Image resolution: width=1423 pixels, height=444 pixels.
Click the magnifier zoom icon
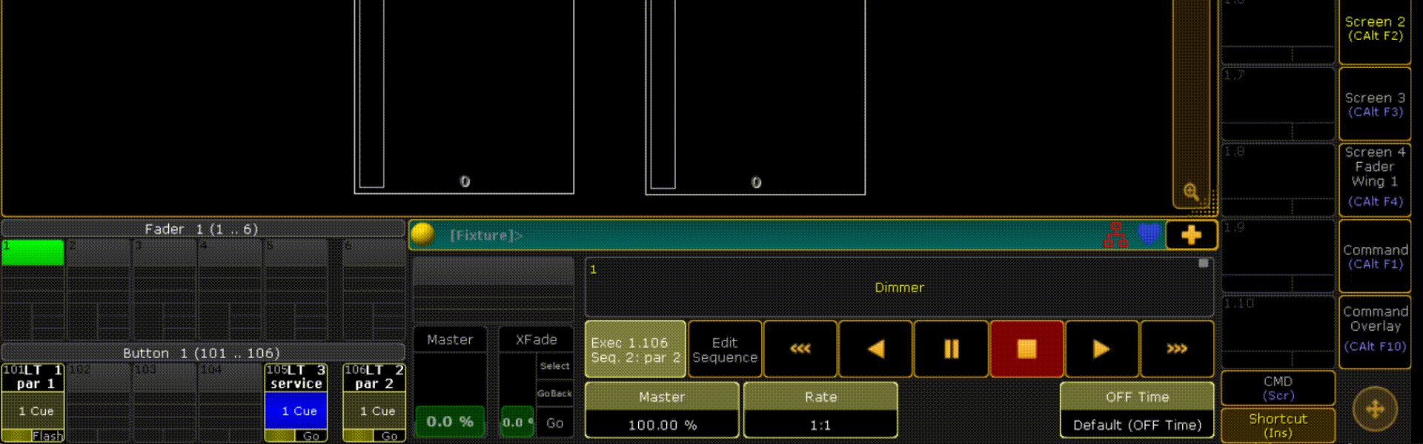point(1191,192)
